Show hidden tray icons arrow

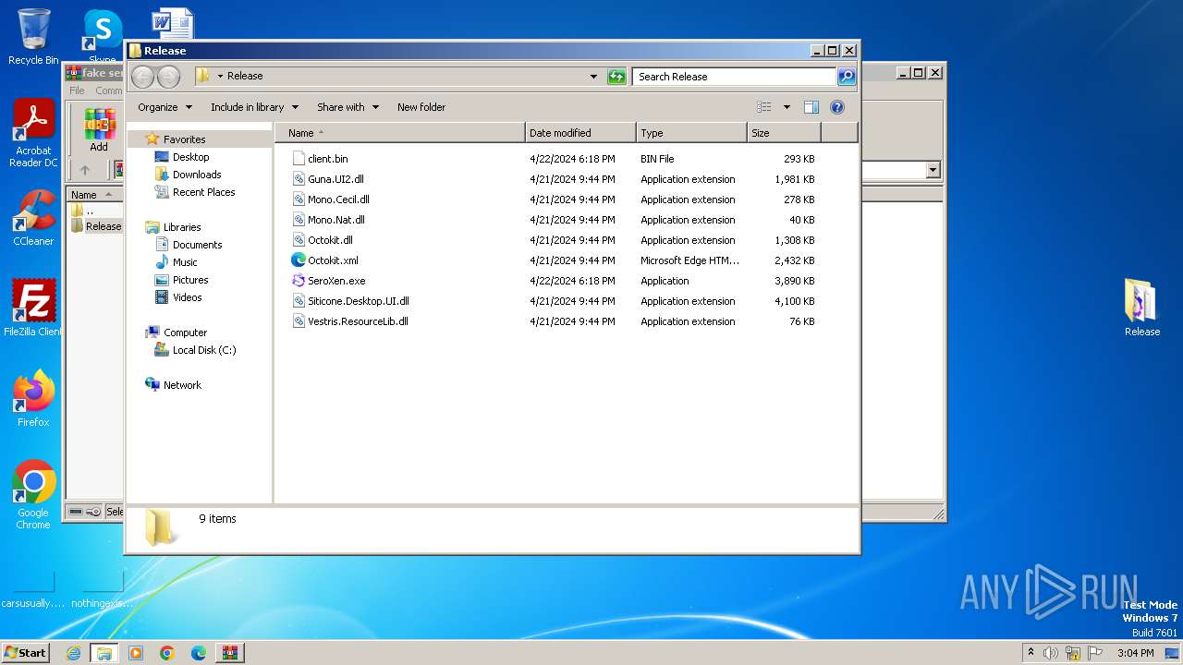click(1031, 653)
